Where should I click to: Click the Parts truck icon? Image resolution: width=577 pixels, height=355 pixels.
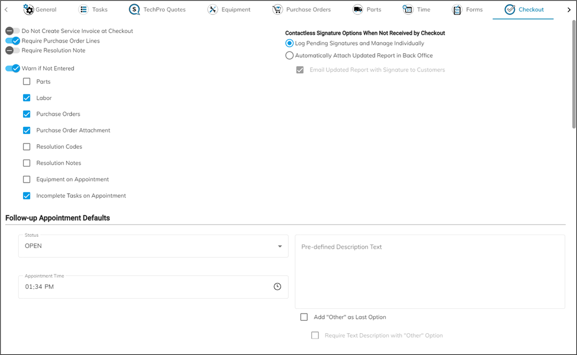click(x=358, y=9)
